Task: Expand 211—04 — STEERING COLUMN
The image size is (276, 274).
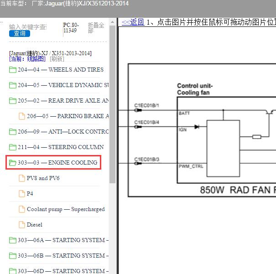Action: click(61, 147)
